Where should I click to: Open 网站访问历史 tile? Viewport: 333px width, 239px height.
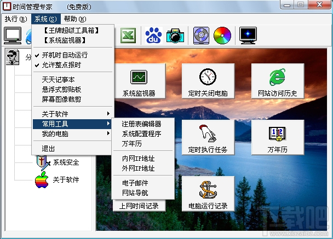point(278,81)
